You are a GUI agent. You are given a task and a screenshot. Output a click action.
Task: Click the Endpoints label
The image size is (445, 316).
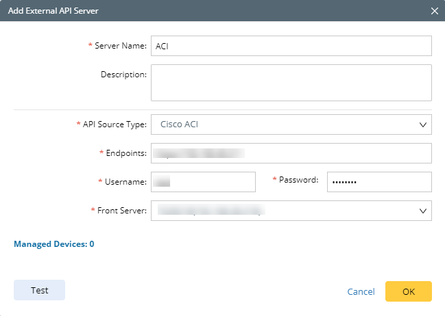125,153
